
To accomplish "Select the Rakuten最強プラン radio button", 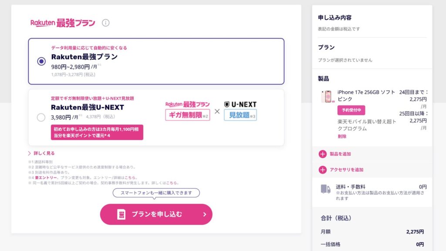I will point(41,61).
